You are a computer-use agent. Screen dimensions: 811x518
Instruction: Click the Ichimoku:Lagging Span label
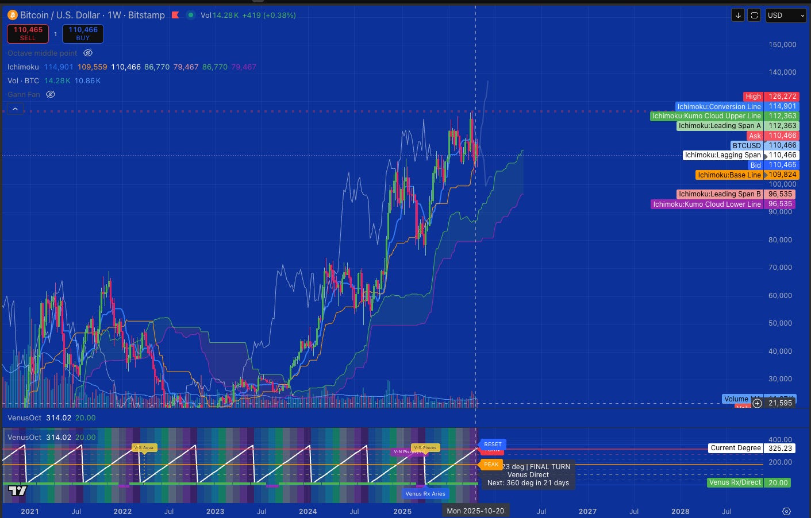click(x=741, y=155)
